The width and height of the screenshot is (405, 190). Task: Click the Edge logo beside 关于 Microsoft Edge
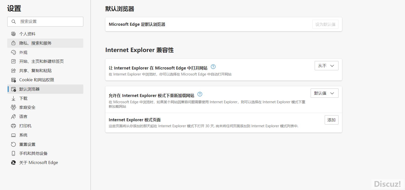[x=14, y=162]
